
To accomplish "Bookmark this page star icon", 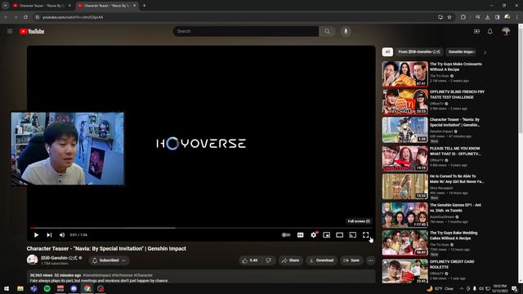I will (449, 17).
